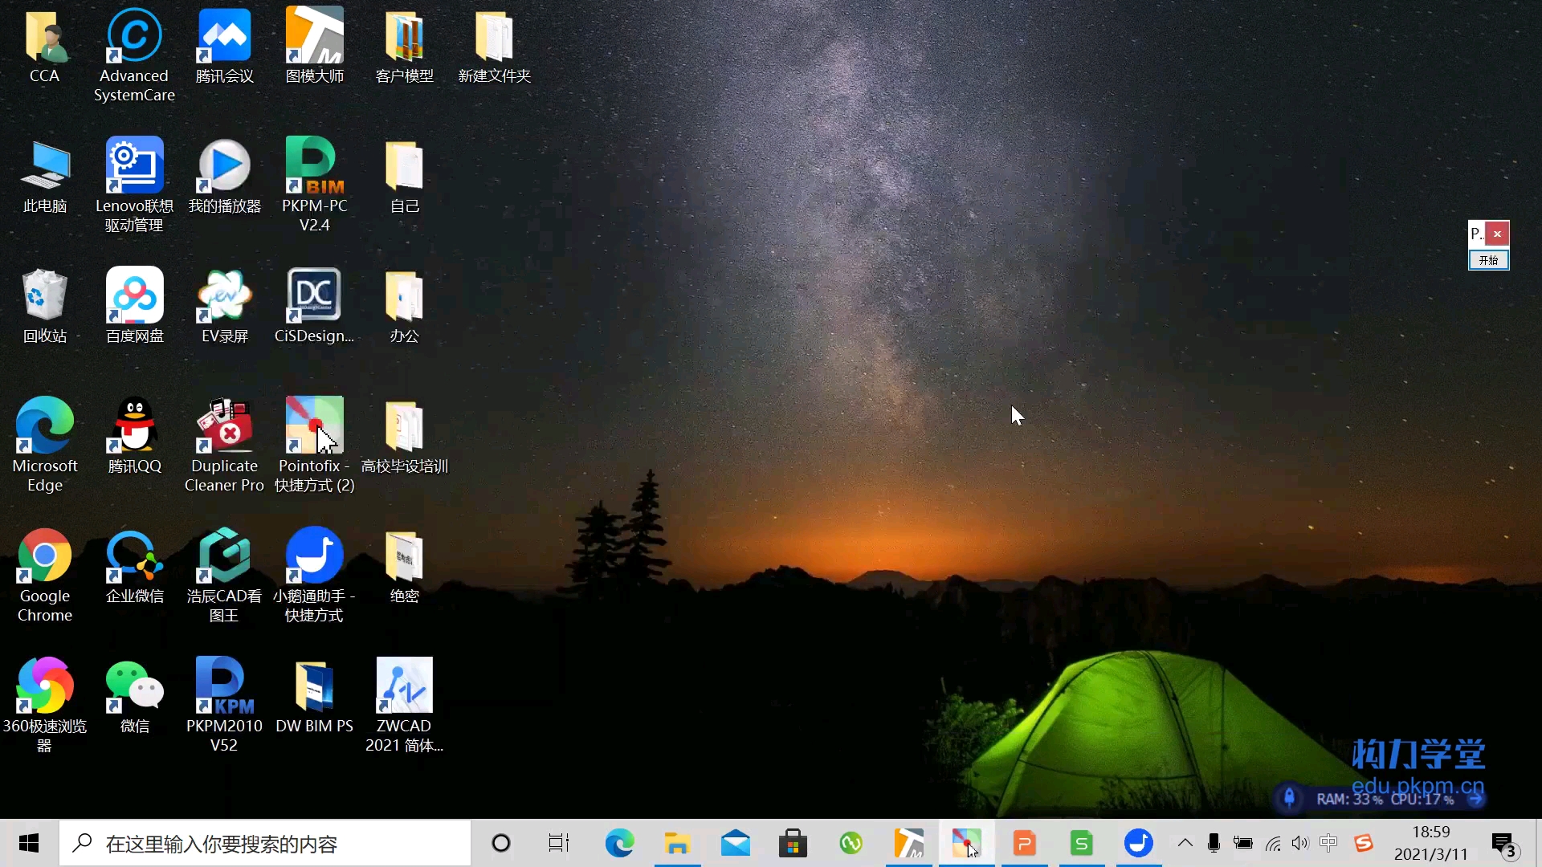Click the Tencent QQ penguin icon
The image size is (1542, 867).
coord(134,425)
